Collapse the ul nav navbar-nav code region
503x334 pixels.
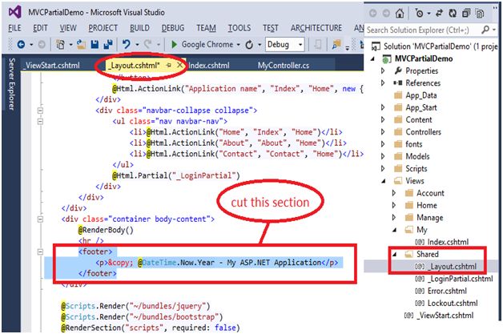click(40, 122)
